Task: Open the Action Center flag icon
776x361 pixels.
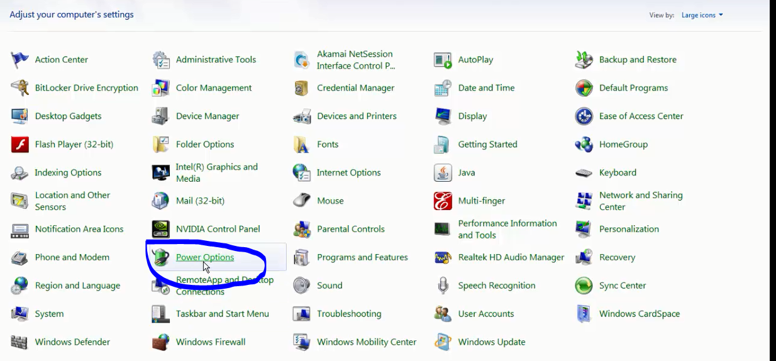Action: click(19, 60)
